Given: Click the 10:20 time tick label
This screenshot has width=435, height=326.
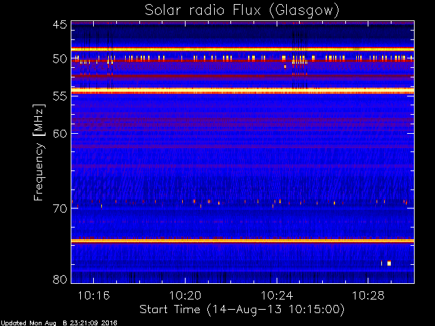Looking at the screenshot, I should coord(185,296).
